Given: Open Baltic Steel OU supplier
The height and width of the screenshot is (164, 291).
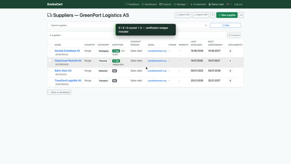Looking at the screenshot, I should (x=63, y=71).
